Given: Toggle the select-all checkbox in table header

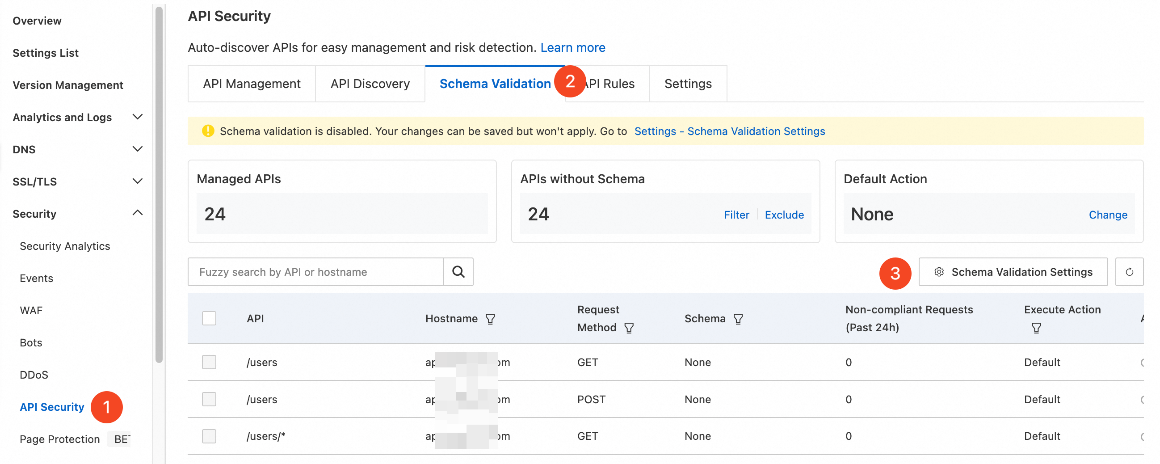Looking at the screenshot, I should click(209, 318).
